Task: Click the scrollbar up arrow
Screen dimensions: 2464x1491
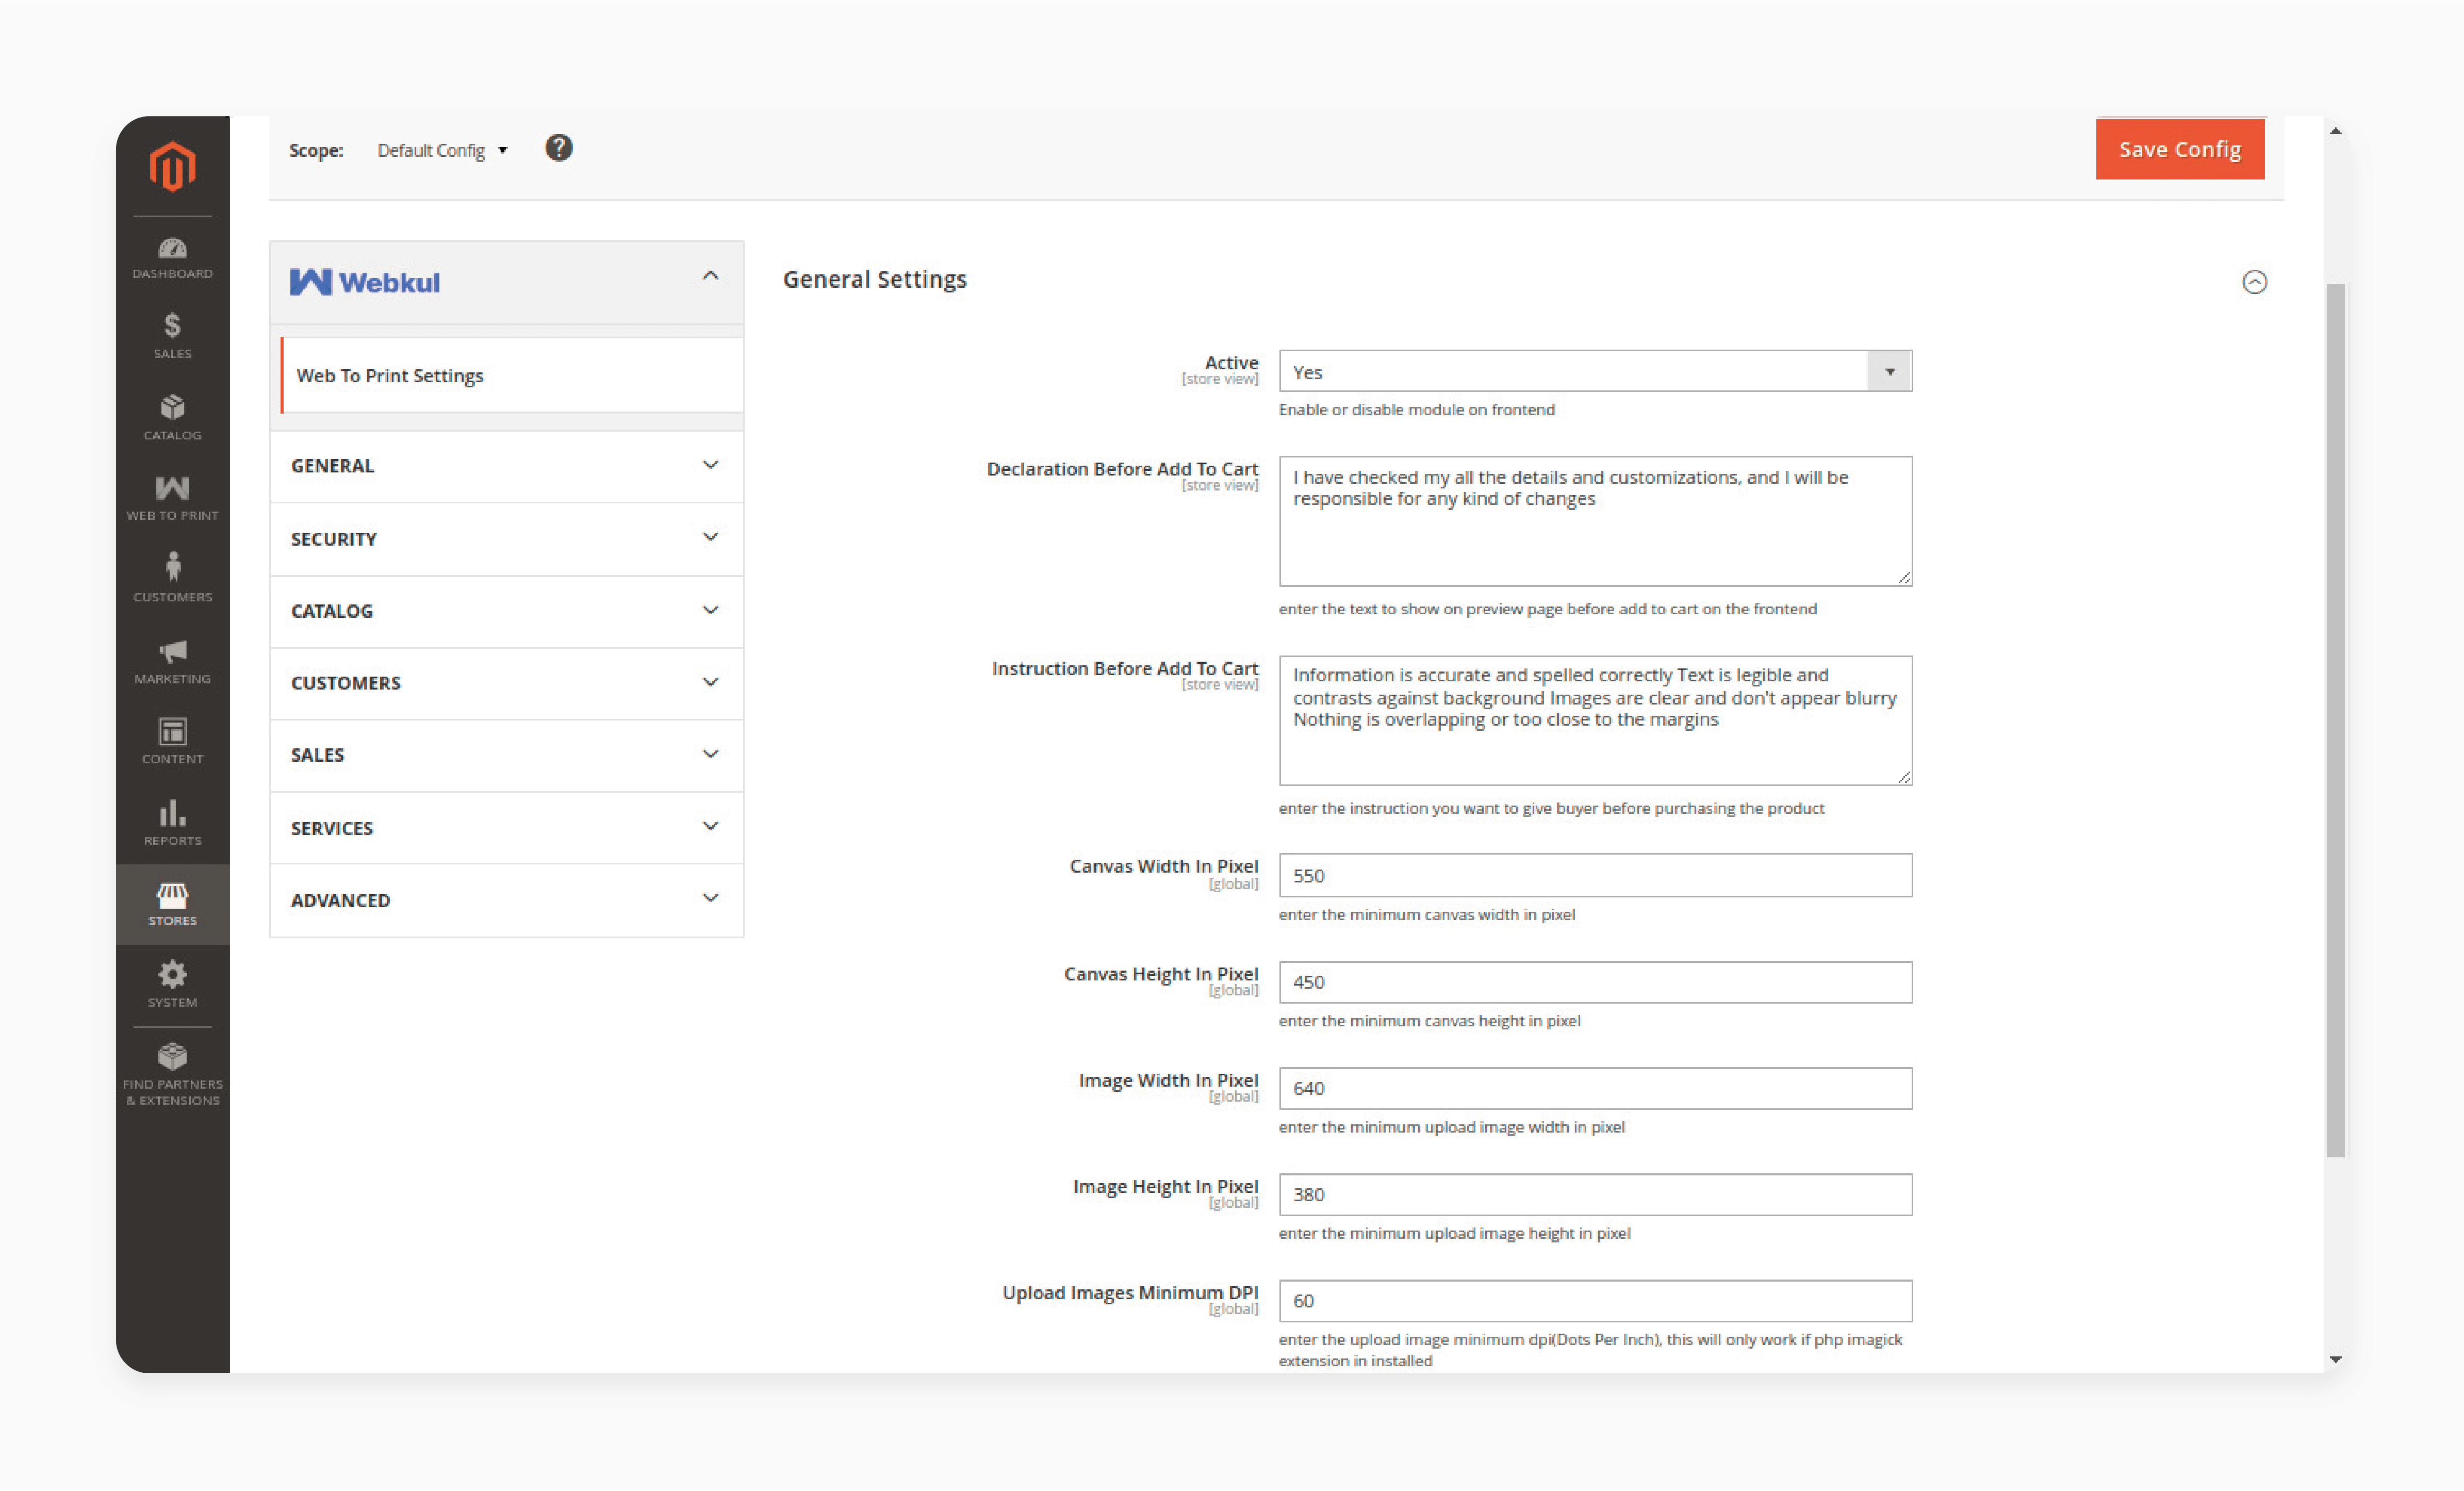Action: (x=2335, y=130)
